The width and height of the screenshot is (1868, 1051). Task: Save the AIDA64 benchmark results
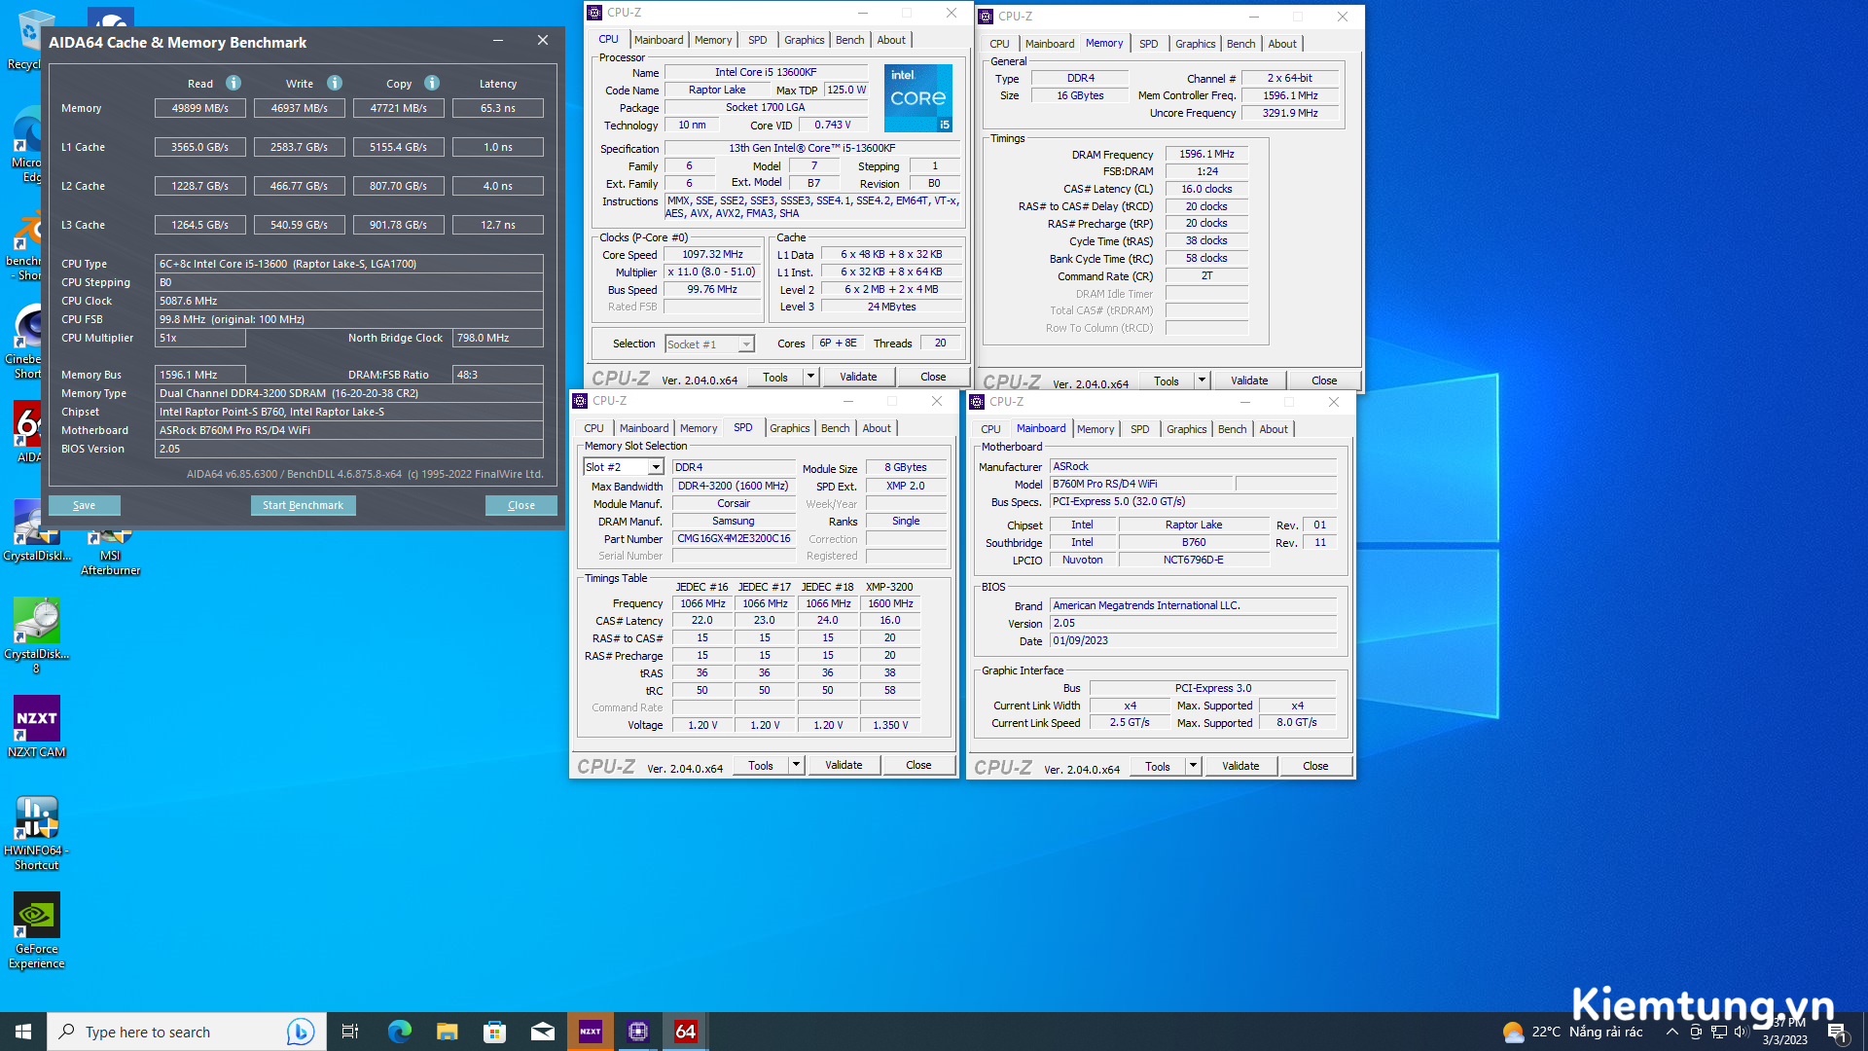tap(85, 505)
